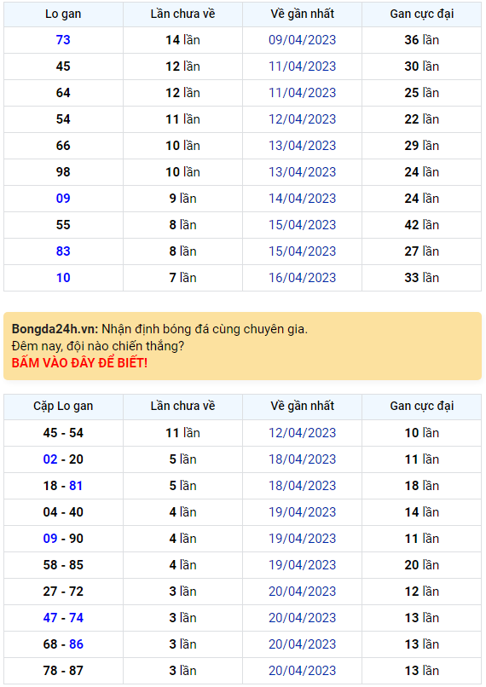The height and width of the screenshot is (687, 486).
Task: Open date 14/04/2023
Action: [x=303, y=199]
